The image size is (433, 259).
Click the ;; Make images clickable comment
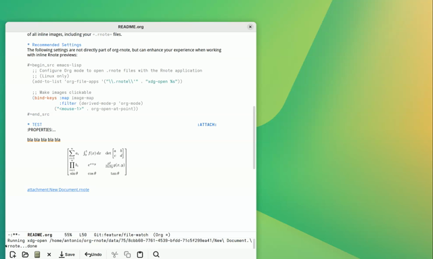click(x=62, y=93)
